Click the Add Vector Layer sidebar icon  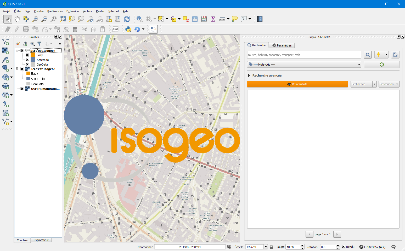tap(5, 42)
